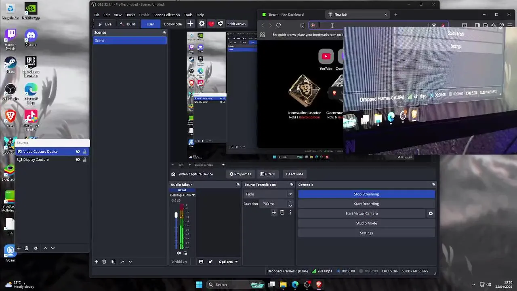Select the User toolbar mode
The height and width of the screenshot is (291, 517).
[150, 24]
